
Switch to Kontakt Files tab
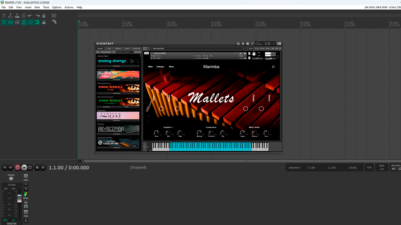tap(109, 48)
